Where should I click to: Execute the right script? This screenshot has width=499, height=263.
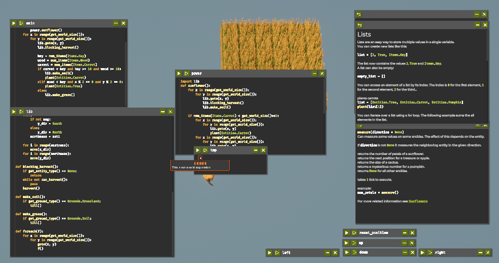click(x=423, y=253)
